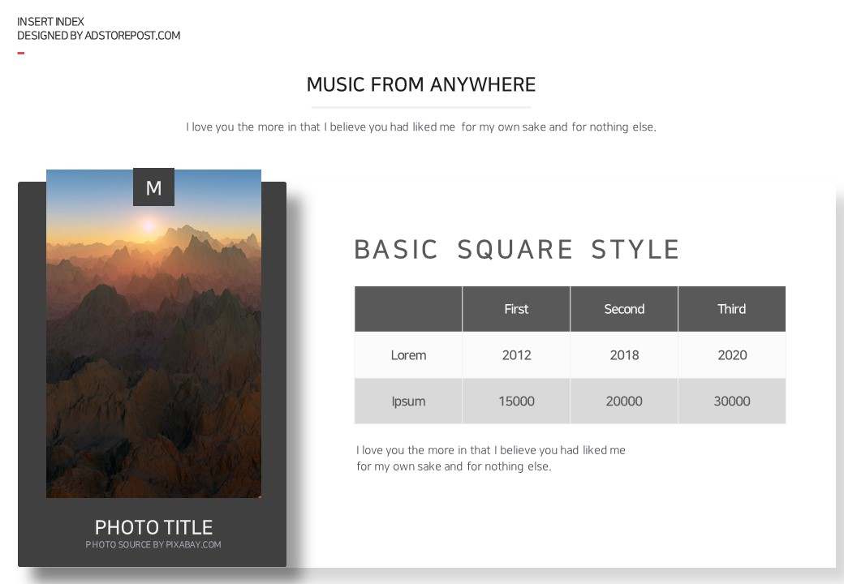Click the 2018 table cell
Image resolution: width=844 pixels, height=584 pixels.
pyautogui.click(x=624, y=355)
